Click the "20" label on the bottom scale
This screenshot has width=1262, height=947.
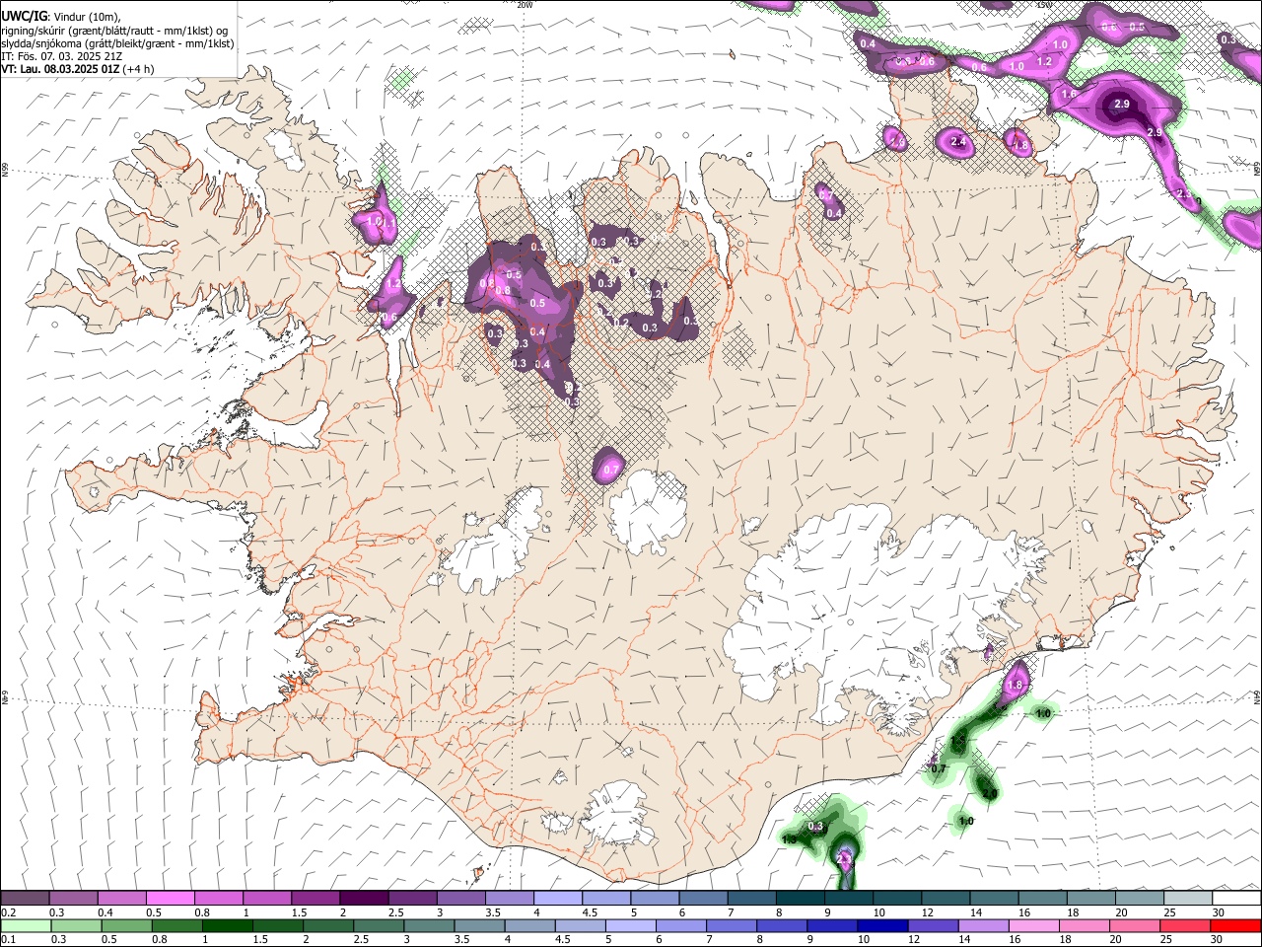tap(1116, 939)
